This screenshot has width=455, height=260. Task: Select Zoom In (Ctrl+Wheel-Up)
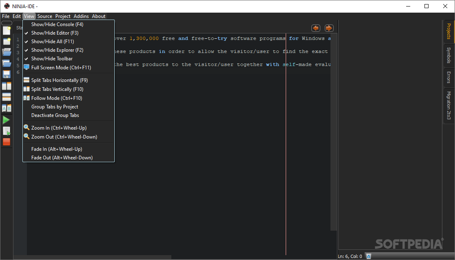pos(68,128)
